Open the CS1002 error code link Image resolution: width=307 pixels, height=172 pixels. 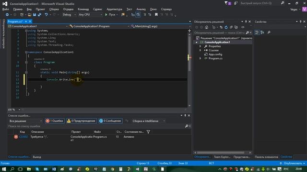24,137
